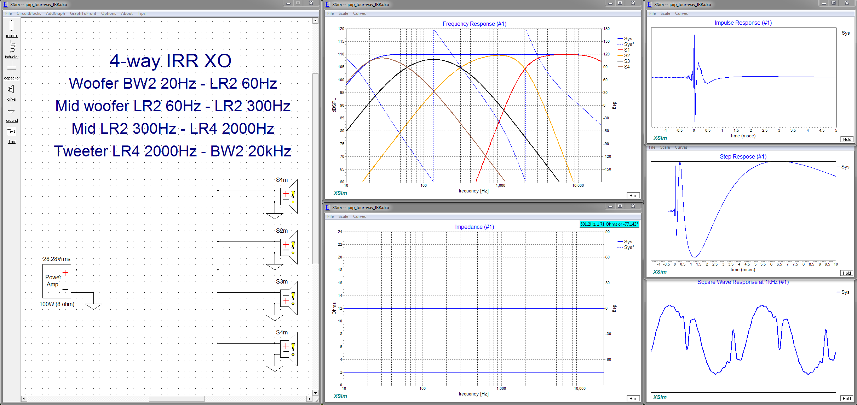
Task: Select the capacitor component tool
Action: (x=12, y=71)
